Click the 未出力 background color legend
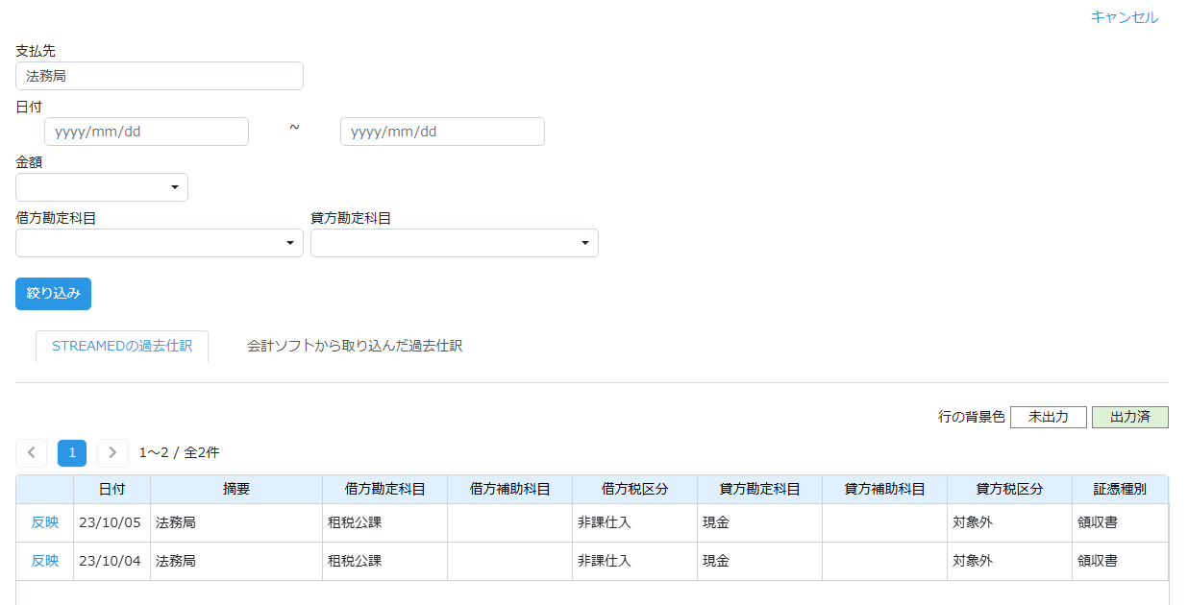 click(1048, 417)
